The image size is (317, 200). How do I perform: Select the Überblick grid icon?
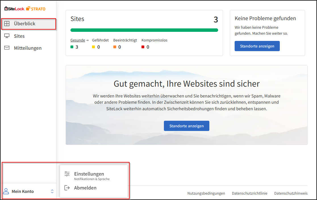7,24
